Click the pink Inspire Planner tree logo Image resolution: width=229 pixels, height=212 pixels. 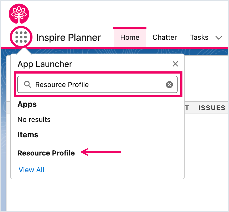(x=19, y=14)
